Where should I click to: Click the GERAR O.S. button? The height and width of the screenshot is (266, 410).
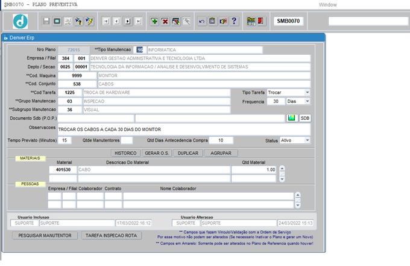pos(157,153)
